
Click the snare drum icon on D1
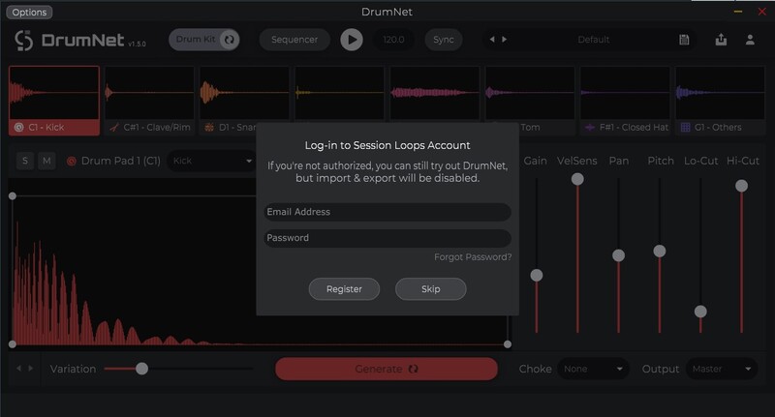(x=209, y=128)
